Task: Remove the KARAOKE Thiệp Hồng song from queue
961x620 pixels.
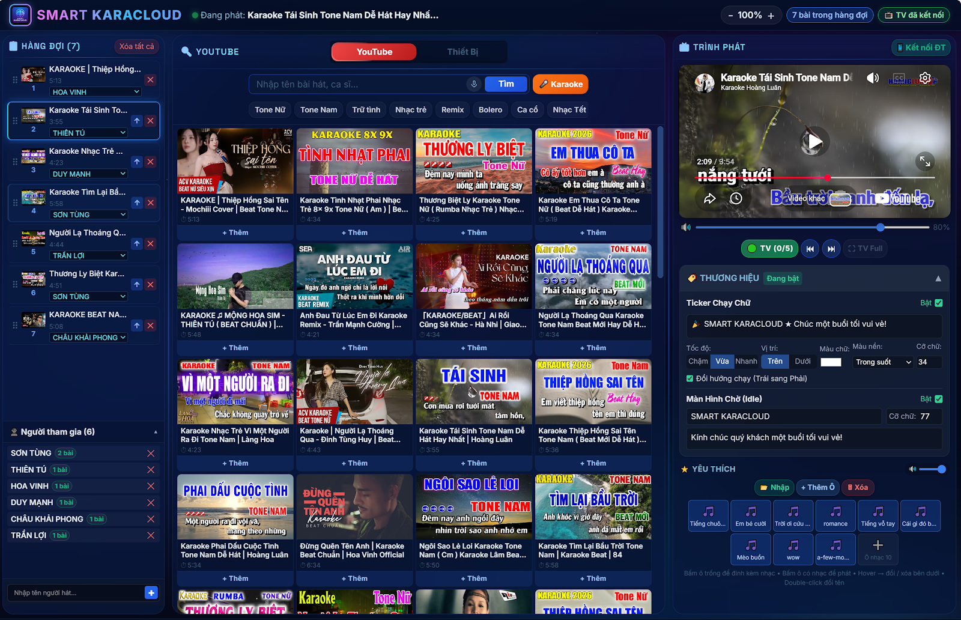Action: 151,80
